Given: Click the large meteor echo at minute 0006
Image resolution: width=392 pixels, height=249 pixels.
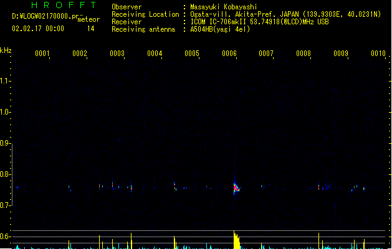Looking at the screenshot, I should [x=236, y=188].
